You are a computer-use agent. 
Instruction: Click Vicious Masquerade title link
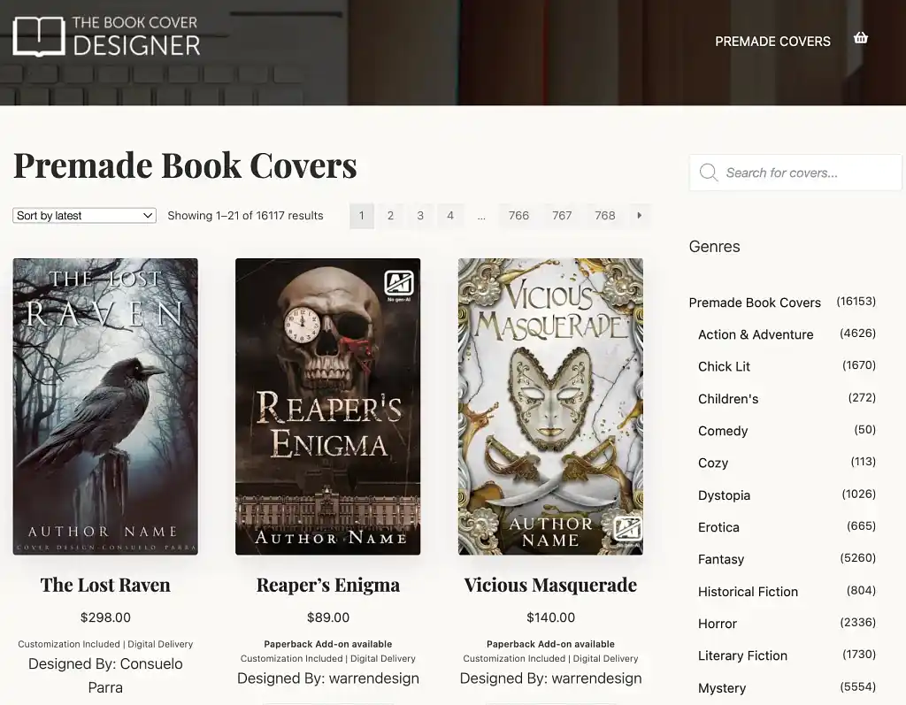click(550, 585)
